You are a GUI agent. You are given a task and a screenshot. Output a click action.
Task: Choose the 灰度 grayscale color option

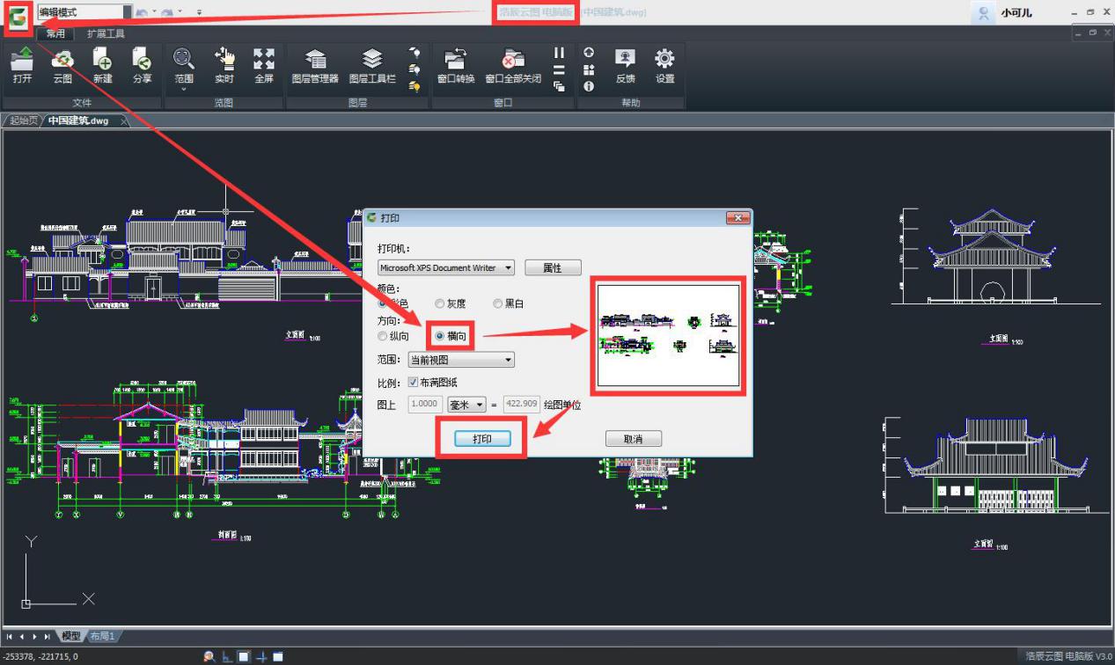(x=439, y=303)
